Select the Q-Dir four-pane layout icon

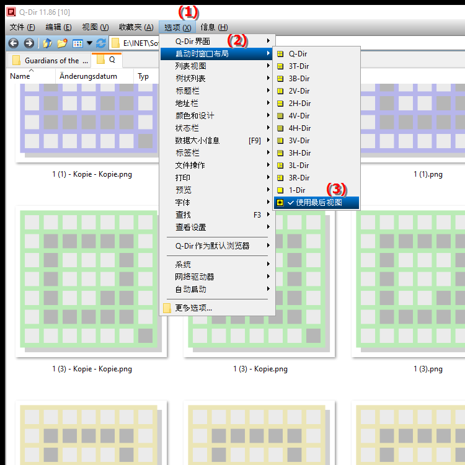click(x=280, y=54)
